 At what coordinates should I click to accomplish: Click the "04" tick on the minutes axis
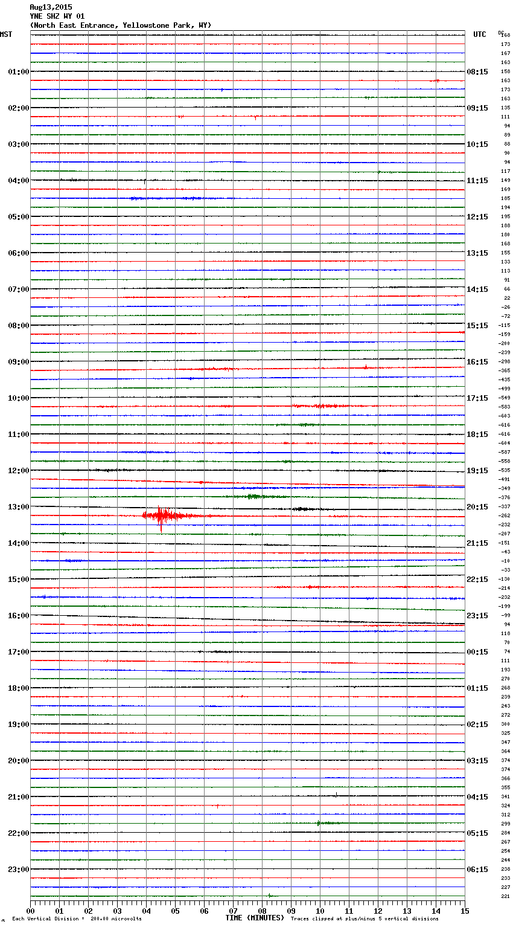coord(146,911)
